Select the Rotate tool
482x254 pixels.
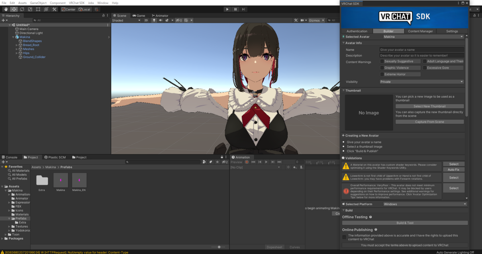tap(22, 9)
